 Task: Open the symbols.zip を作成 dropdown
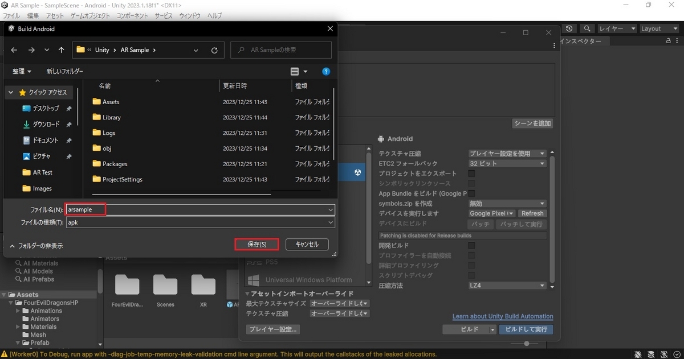click(507, 204)
